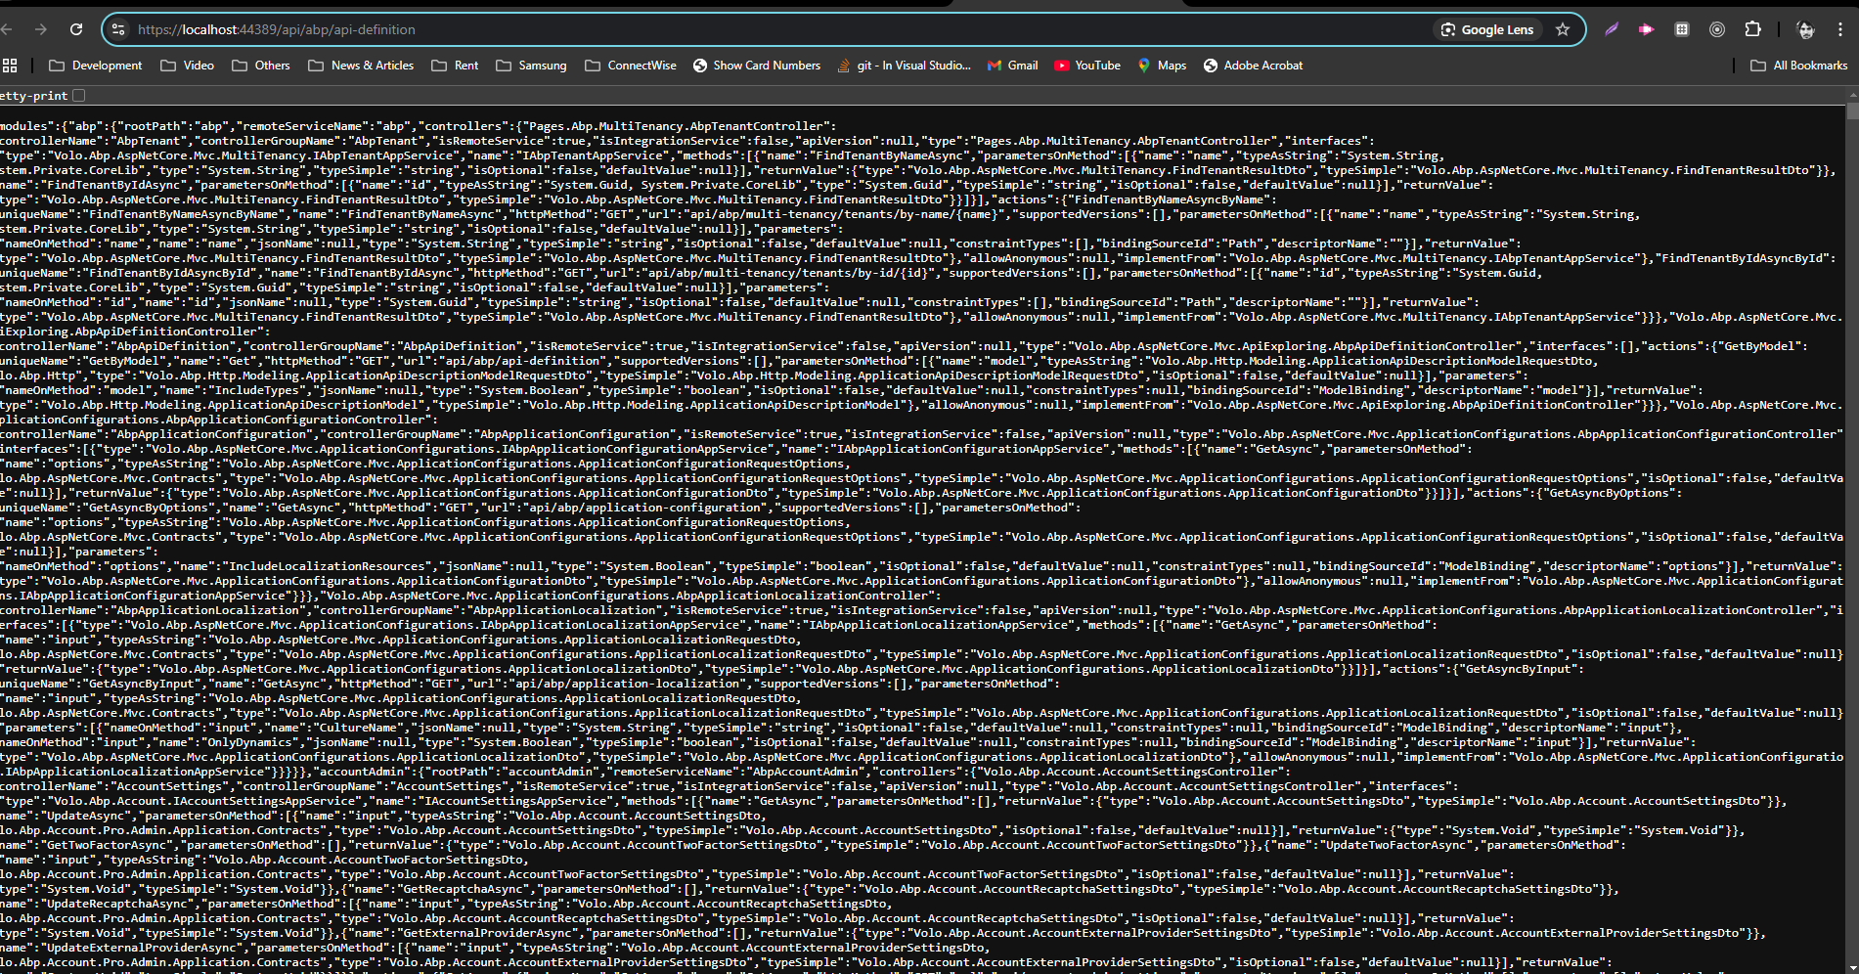Open the Video bookmarks folder
The image size is (1859, 974).
(x=187, y=66)
